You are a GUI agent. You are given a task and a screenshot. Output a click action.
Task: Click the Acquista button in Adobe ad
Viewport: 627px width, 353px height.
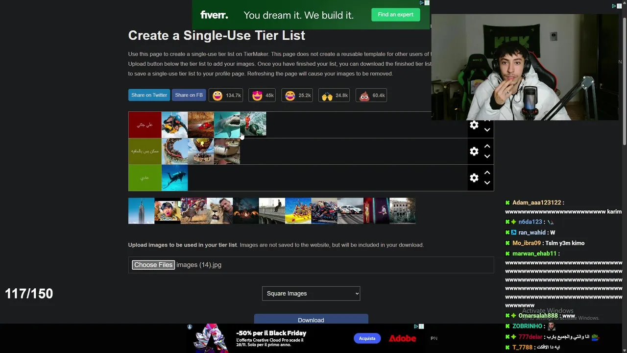[367, 338]
